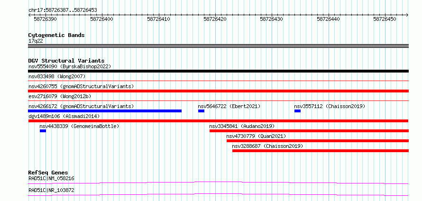Click the nsv3288687 red variant bar
Image resolution: width=422 pixels, height=201 pixels.
tap(321, 151)
